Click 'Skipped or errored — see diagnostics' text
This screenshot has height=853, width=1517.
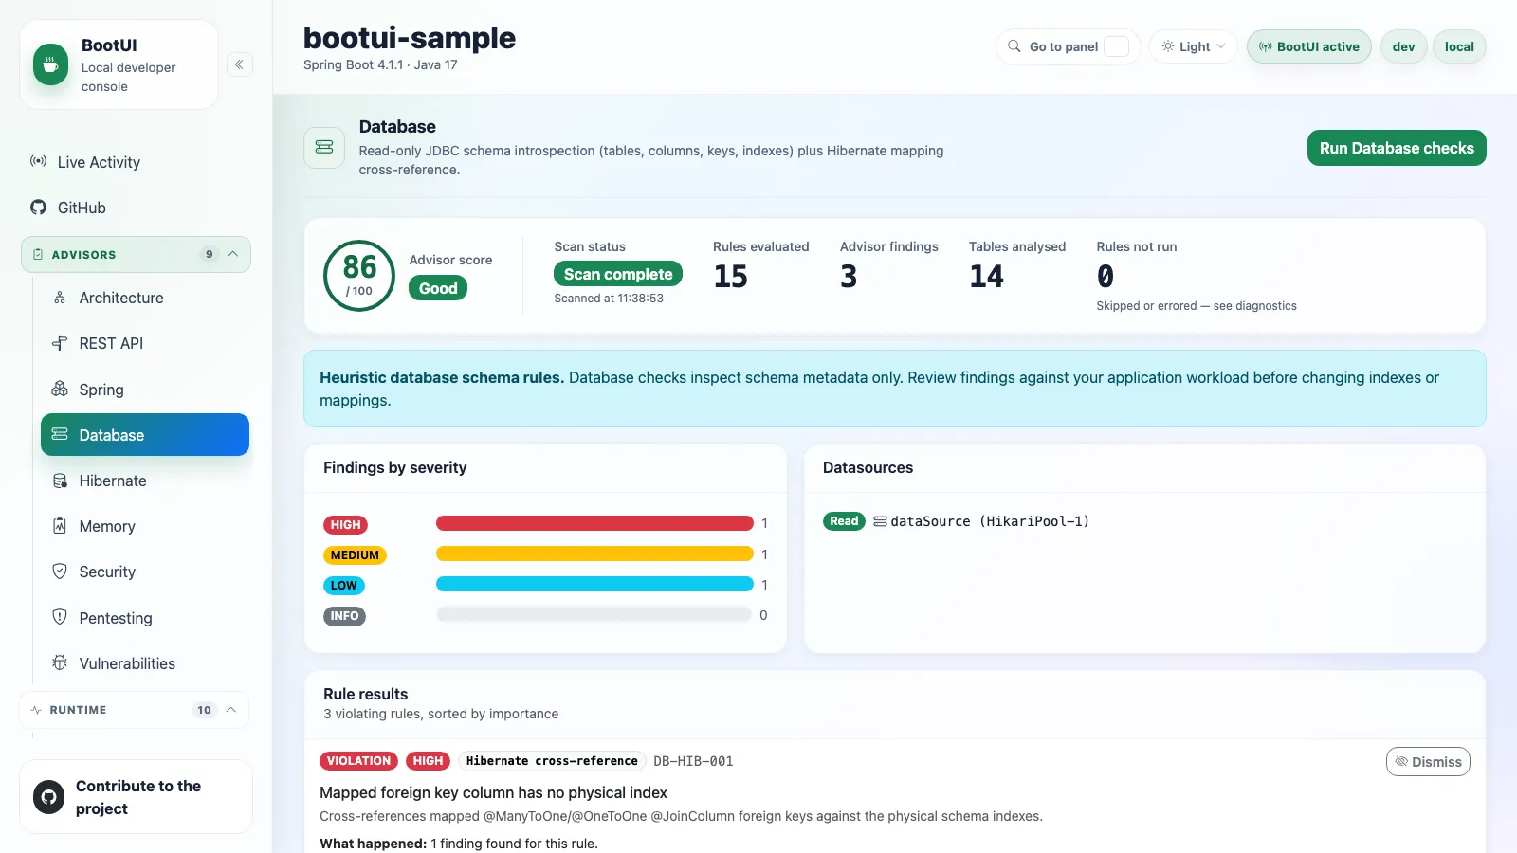tap(1197, 306)
